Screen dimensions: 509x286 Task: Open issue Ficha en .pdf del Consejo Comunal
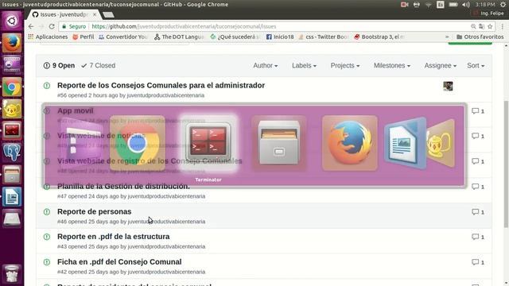[x=119, y=261]
